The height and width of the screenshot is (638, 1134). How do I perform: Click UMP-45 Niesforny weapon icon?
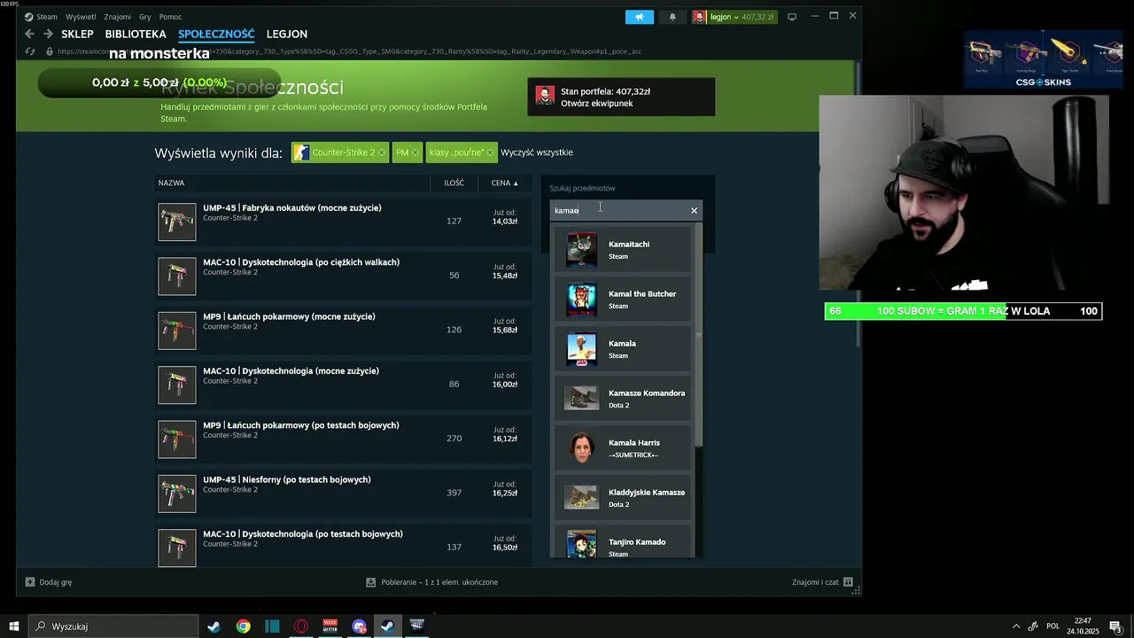pos(177,494)
